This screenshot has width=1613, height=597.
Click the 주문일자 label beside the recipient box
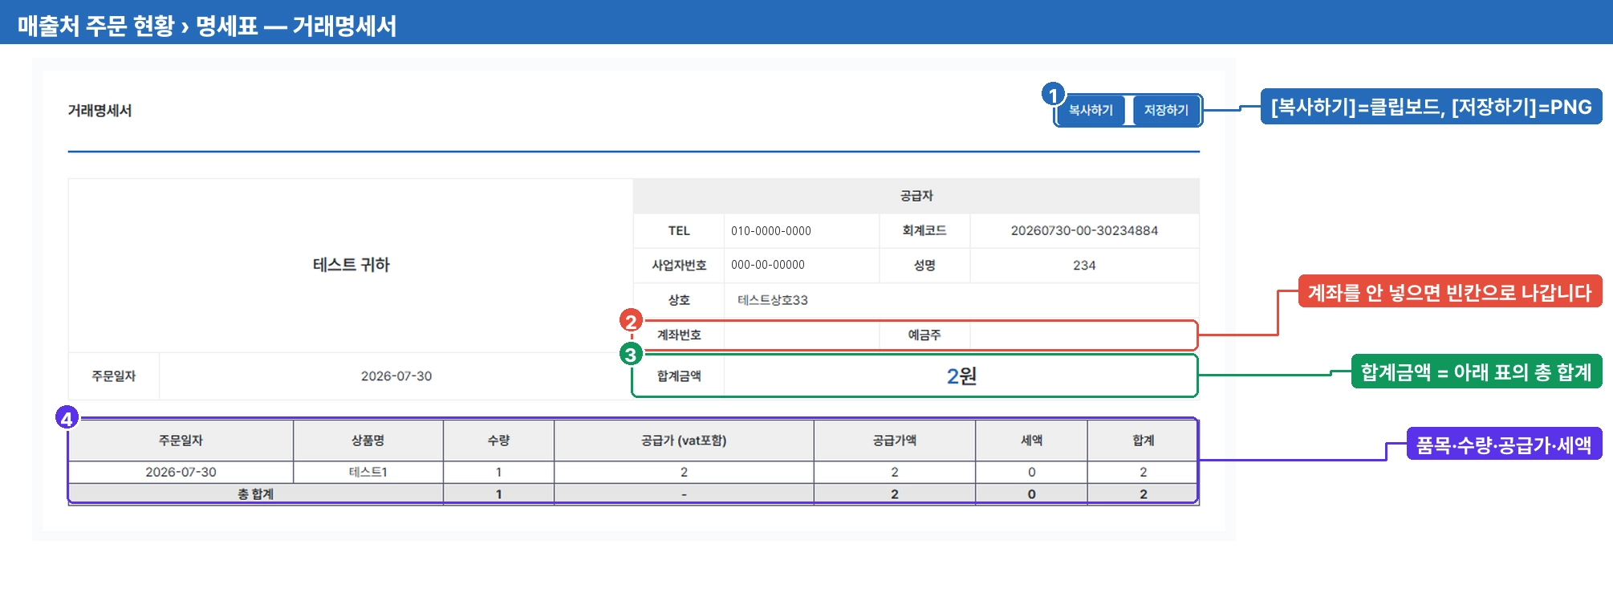(114, 376)
